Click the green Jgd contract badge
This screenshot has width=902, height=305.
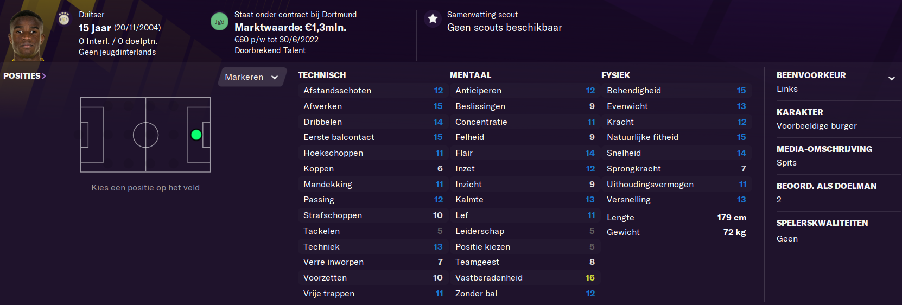(219, 22)
